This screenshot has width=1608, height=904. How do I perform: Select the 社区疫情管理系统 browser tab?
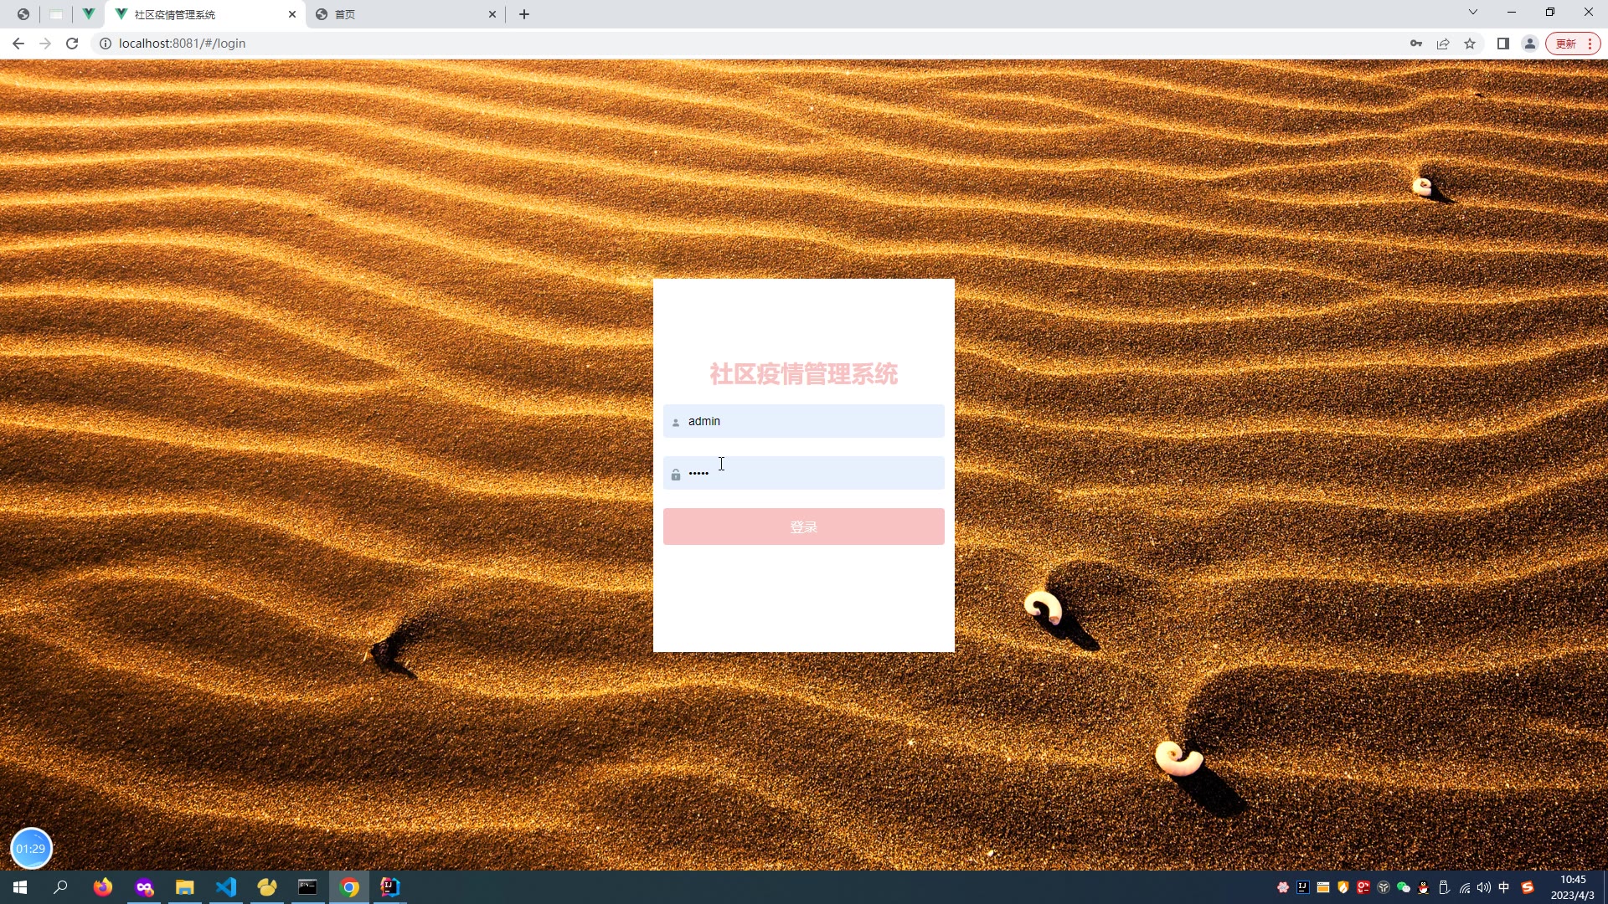pos(205,14)
